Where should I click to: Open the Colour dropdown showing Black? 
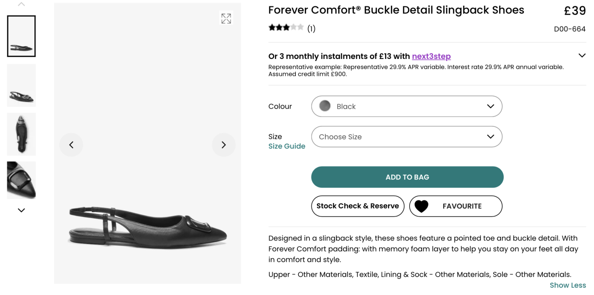pyautogui.click(x=406, y=106)
